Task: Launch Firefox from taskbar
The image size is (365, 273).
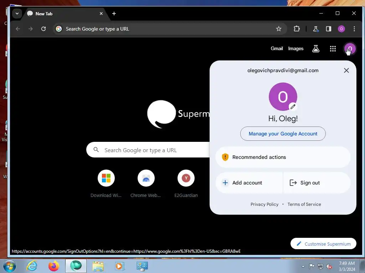Action: (x=53, y=266)
